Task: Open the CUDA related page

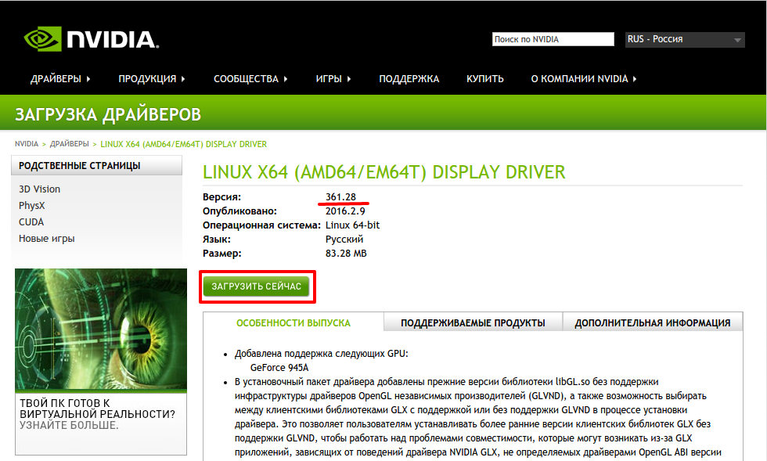Action: click(x=31, y=222)
